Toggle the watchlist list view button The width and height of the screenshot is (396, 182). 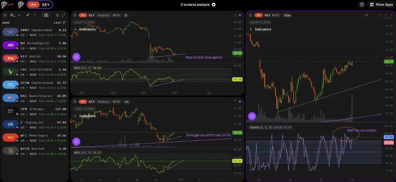pyautogui.click(x=46, y=15)
